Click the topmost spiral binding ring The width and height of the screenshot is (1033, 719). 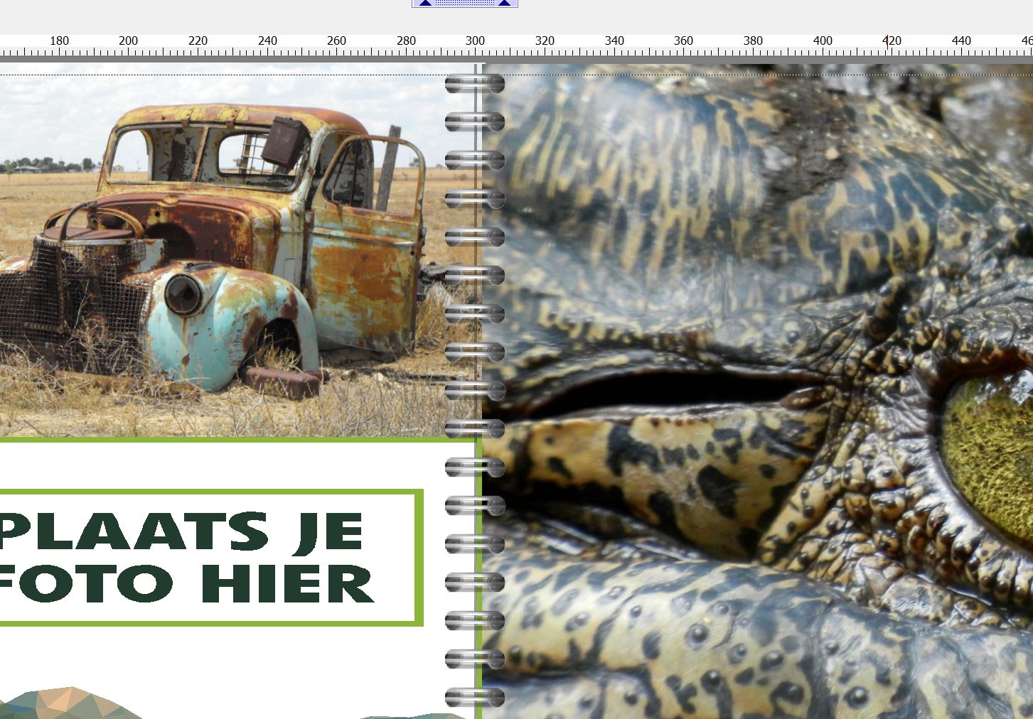(x=474, y=85)
